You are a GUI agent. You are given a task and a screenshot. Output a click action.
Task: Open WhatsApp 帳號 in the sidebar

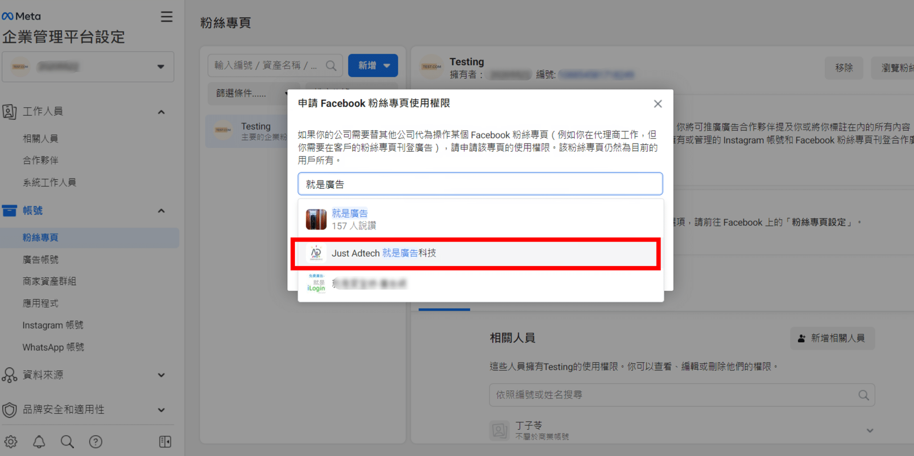pos(53,347)
